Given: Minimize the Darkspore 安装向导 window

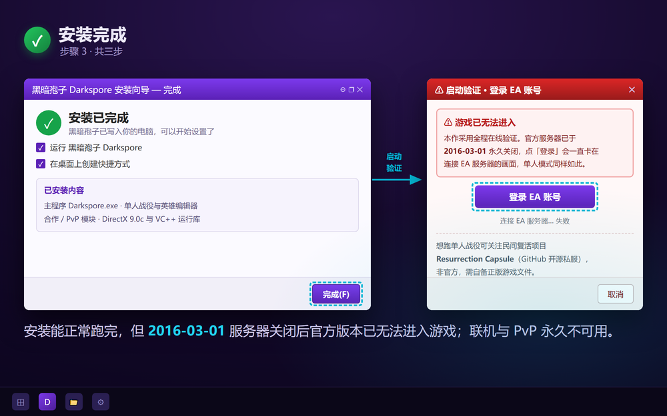Looking at the screenshot, I should pos(343,90).
